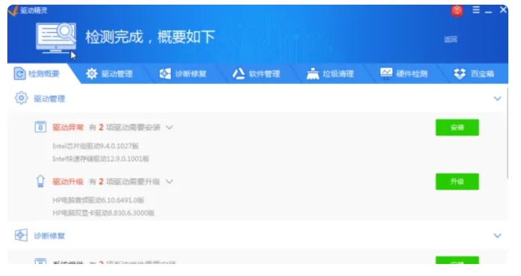The height and width of the screenshot is (276, 521).
Task: Open the 垃圾清理 tab
Action: click(x=330, y=74)
